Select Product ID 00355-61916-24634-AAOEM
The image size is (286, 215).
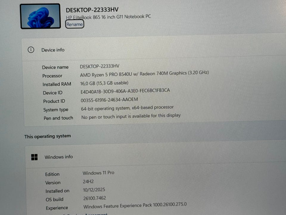109,100
